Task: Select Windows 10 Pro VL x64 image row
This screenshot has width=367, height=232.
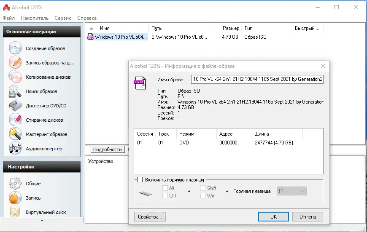Action: 118,37
